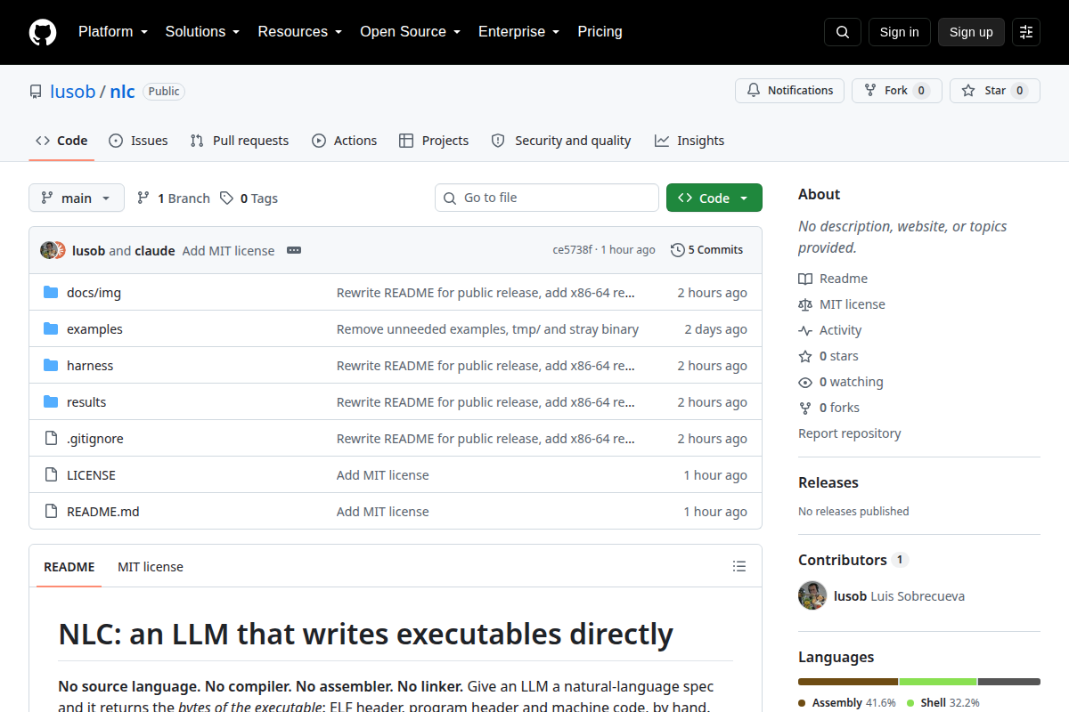Open the README.md file icon
The width and height of the screenshot is (1069, 712).
click(51, 512)
